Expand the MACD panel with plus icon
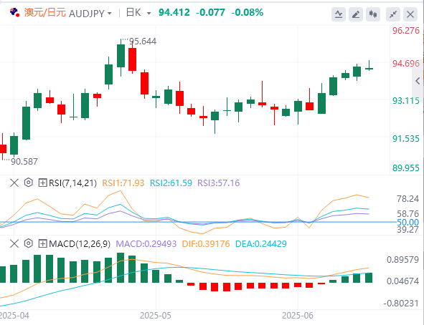Screen dimensions: 424x325 [43, 244]
